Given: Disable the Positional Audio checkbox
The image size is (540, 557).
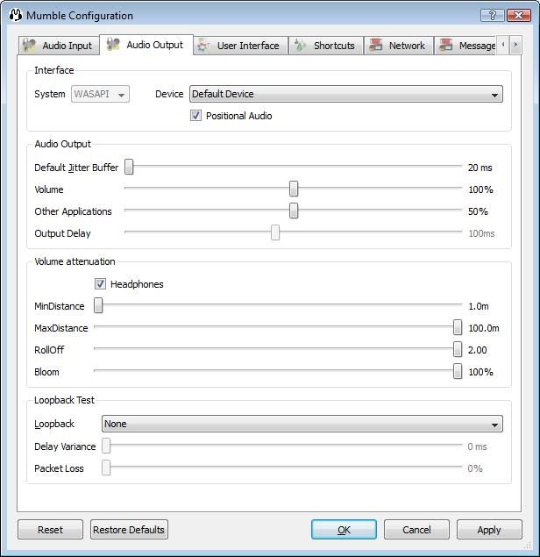Looking at the screenshot, I should [x=196, y=116].
